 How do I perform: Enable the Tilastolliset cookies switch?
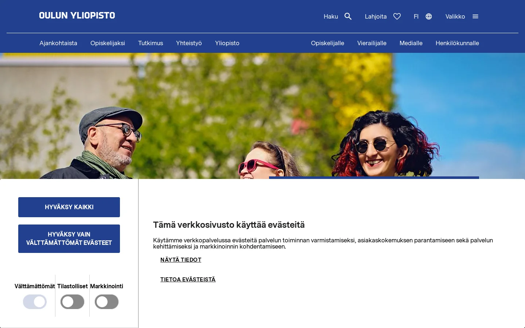pyautogui.click(x=72, y=302)
